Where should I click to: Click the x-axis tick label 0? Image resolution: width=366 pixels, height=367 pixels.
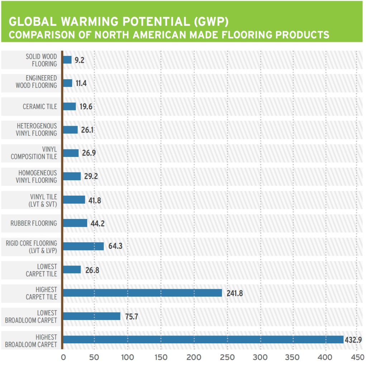63,357
